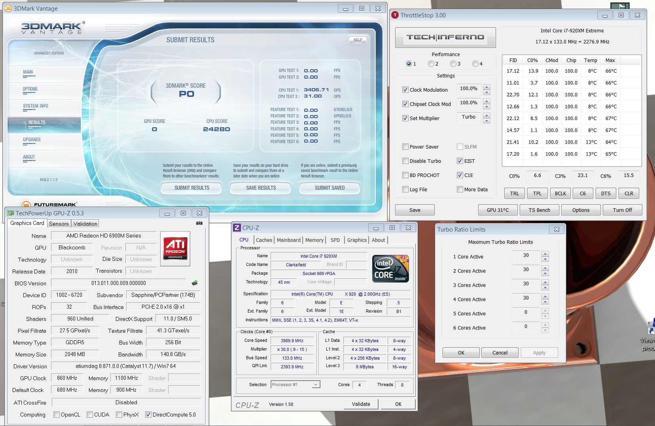Toggle Chipset Clock Mod checkbox
The height and width of the screenshot is (426, 655).
pyautogui.click(x=405, y=104)
